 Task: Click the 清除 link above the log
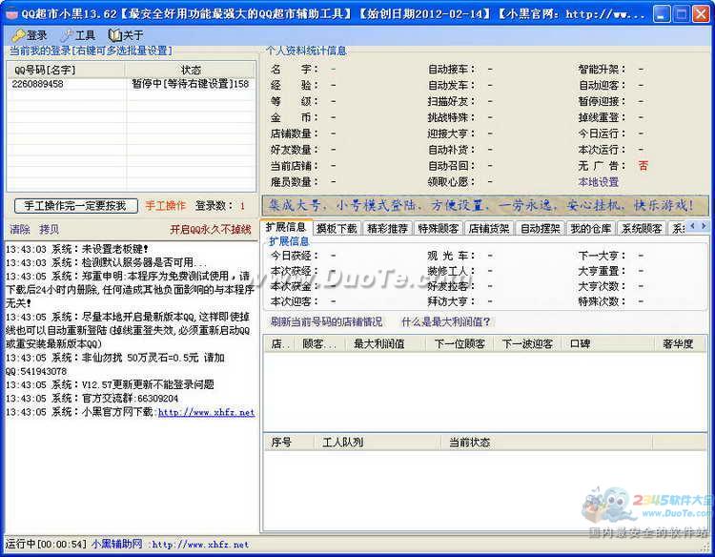tap(20, 230)
